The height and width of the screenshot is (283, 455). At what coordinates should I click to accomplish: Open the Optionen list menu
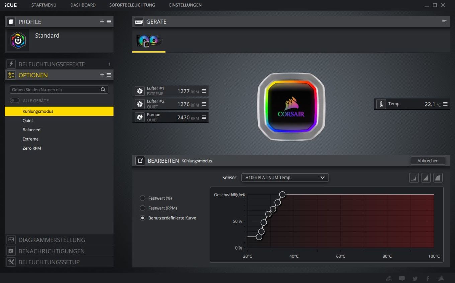[109, 75]
